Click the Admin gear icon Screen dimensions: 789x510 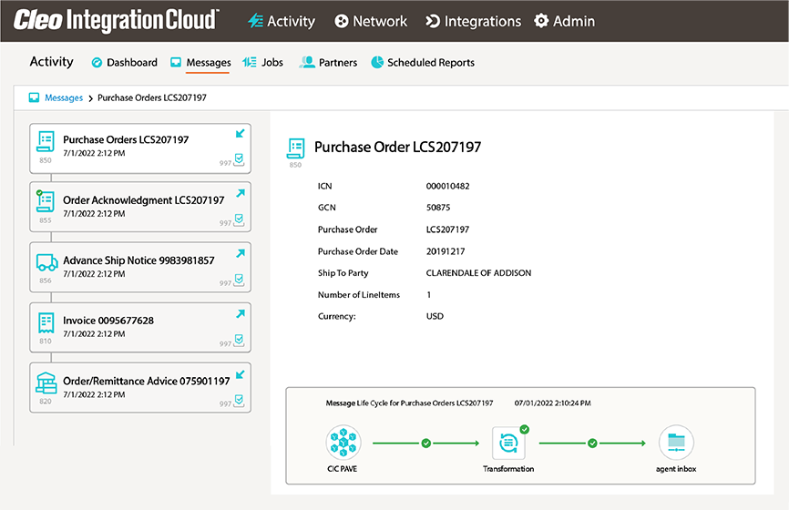coord(541,21)
